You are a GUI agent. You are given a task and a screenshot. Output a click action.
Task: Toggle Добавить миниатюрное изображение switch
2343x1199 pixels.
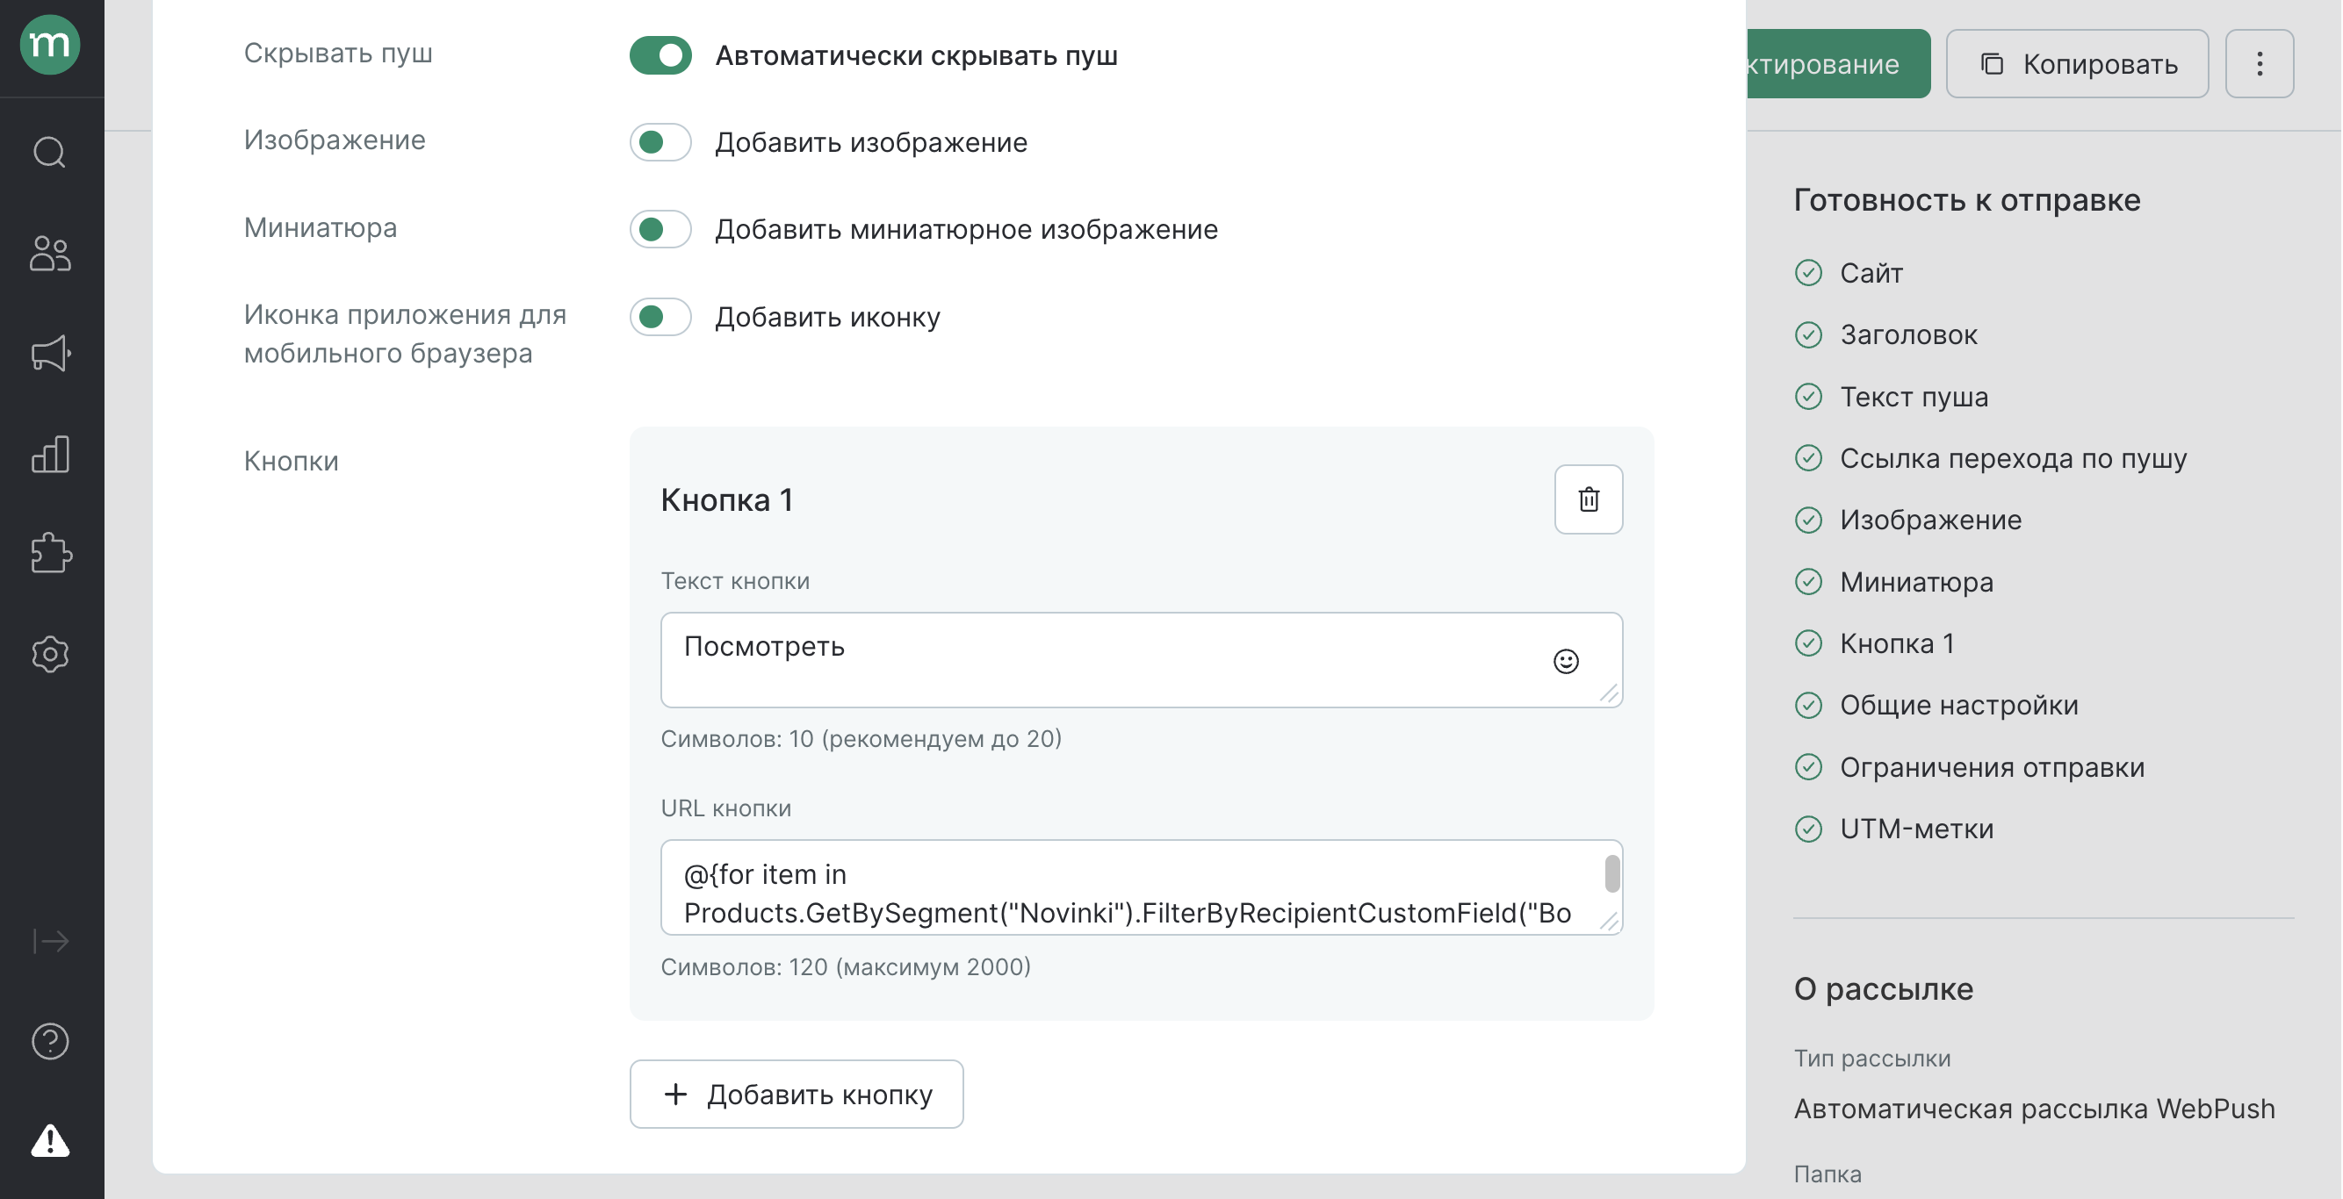[x=660, y=229]
